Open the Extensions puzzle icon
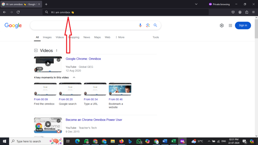The height and width of the screenshot is (145, 258). click(x=247, y=12)
